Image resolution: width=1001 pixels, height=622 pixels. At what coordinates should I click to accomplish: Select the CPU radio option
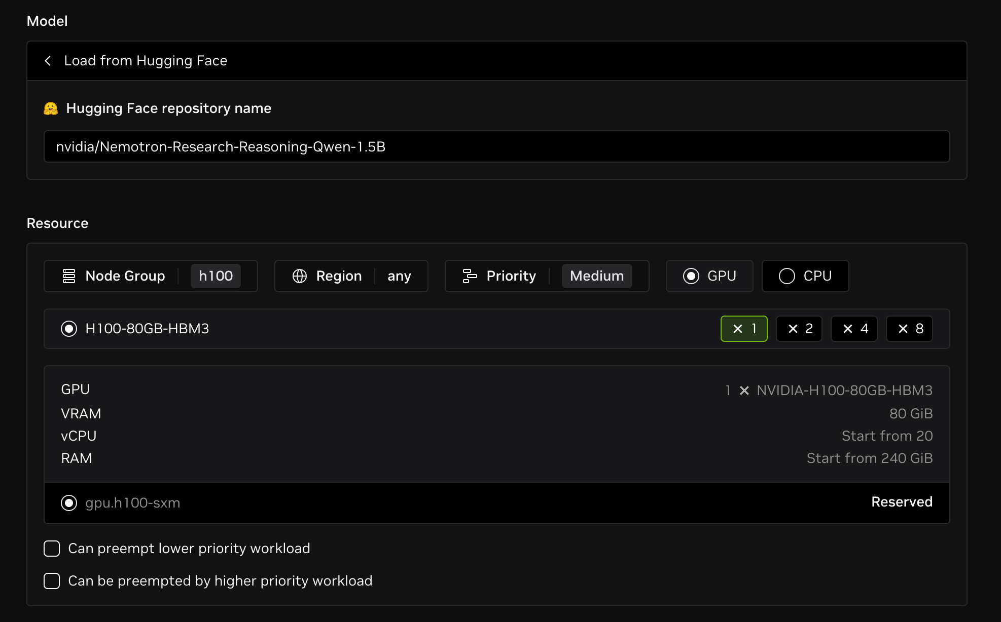(805, 276)
